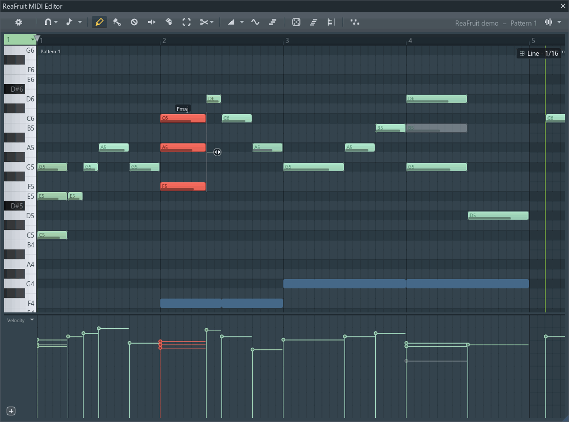The height and width of the screenshot is (422, 569).
Task: Click the scattered dots quantize icon
Action: [355, 23]
